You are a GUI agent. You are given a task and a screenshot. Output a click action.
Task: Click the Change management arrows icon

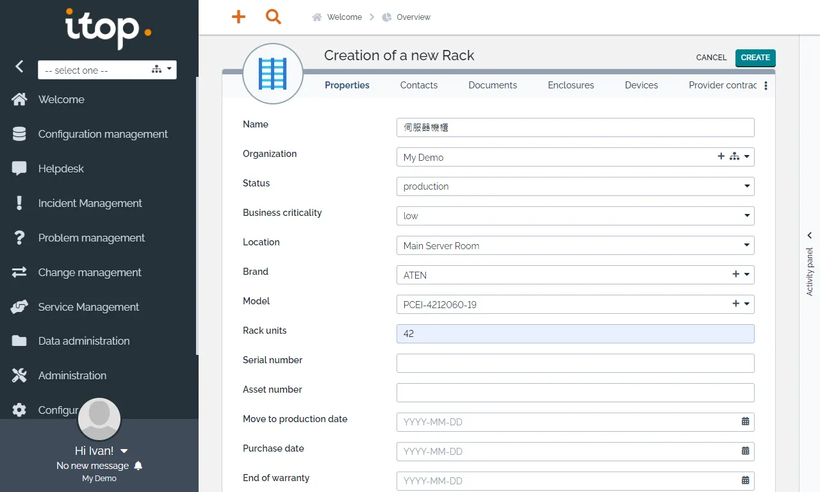(19, 272)
